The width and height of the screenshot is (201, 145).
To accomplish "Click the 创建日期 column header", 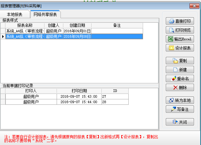I will (77, 25).
